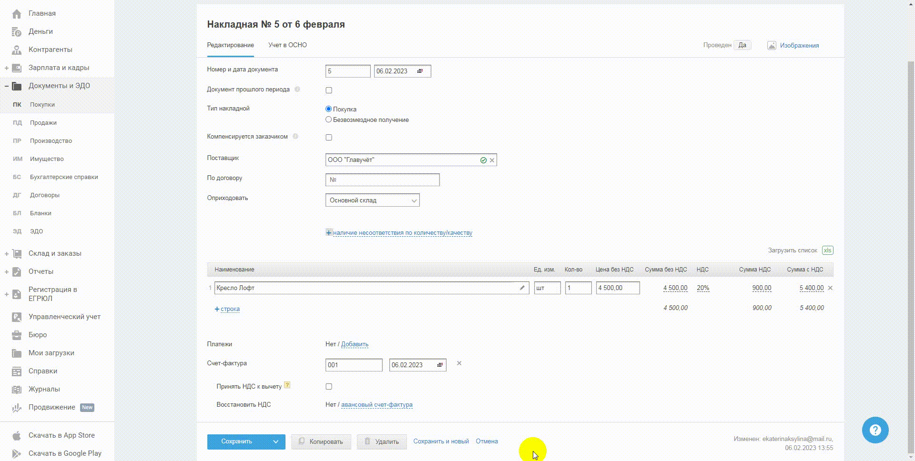Image resolution: width=915 pixels, height=461 pixels.
Task: Click Добавить link for Платежи
Action: pyautogui.click(x=355, y=344)
